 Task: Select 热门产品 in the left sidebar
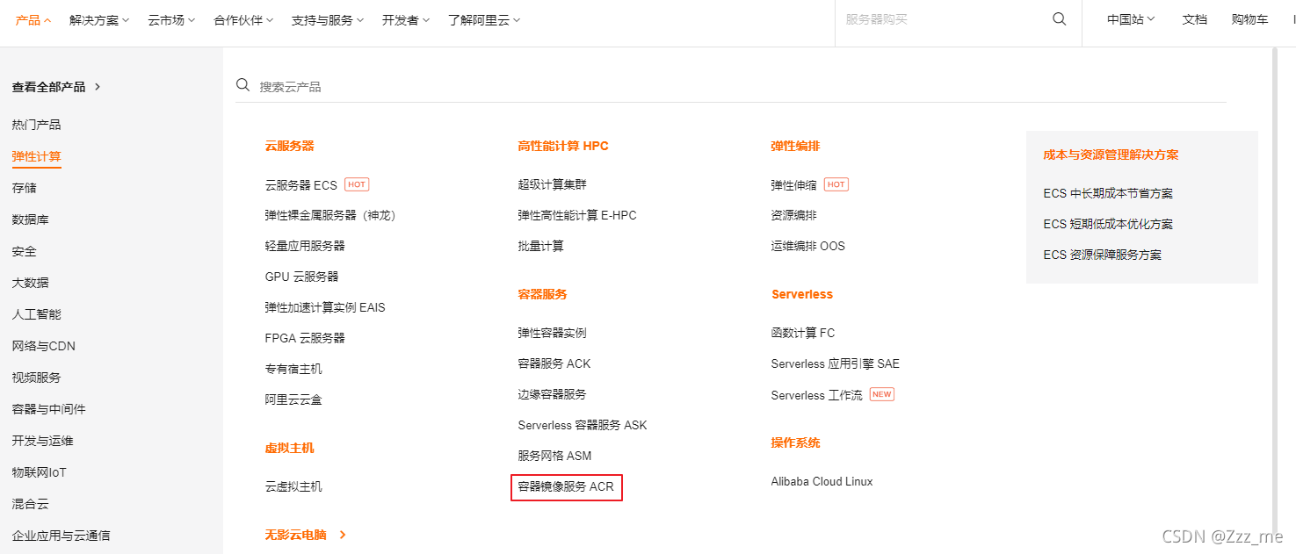(36, 125)
